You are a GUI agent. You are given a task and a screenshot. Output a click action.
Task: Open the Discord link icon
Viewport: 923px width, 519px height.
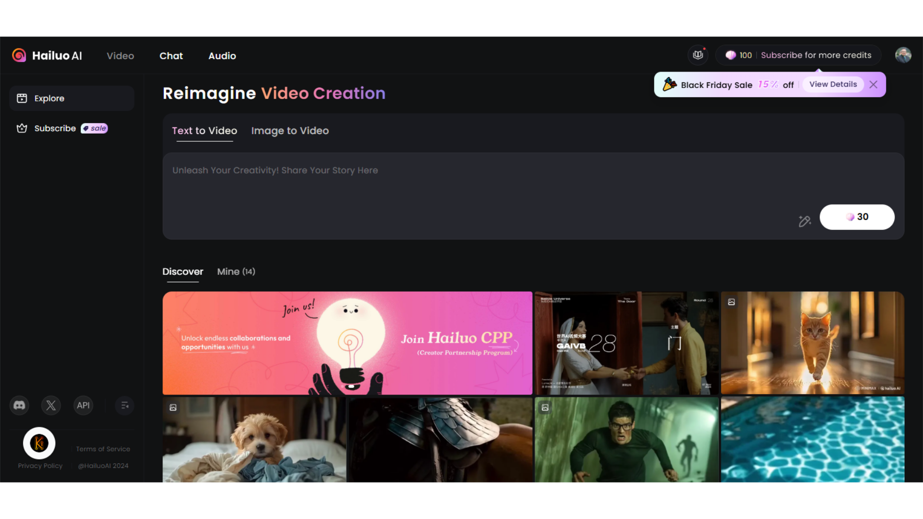(19, 406)
